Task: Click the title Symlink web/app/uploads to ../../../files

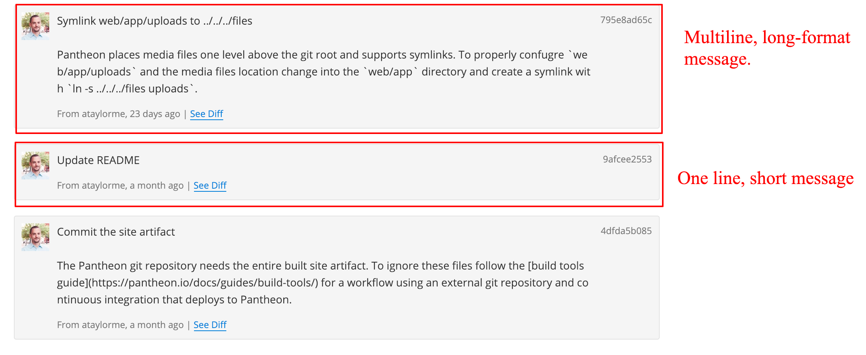Action: pyautogui.click(x=155, y=21)
